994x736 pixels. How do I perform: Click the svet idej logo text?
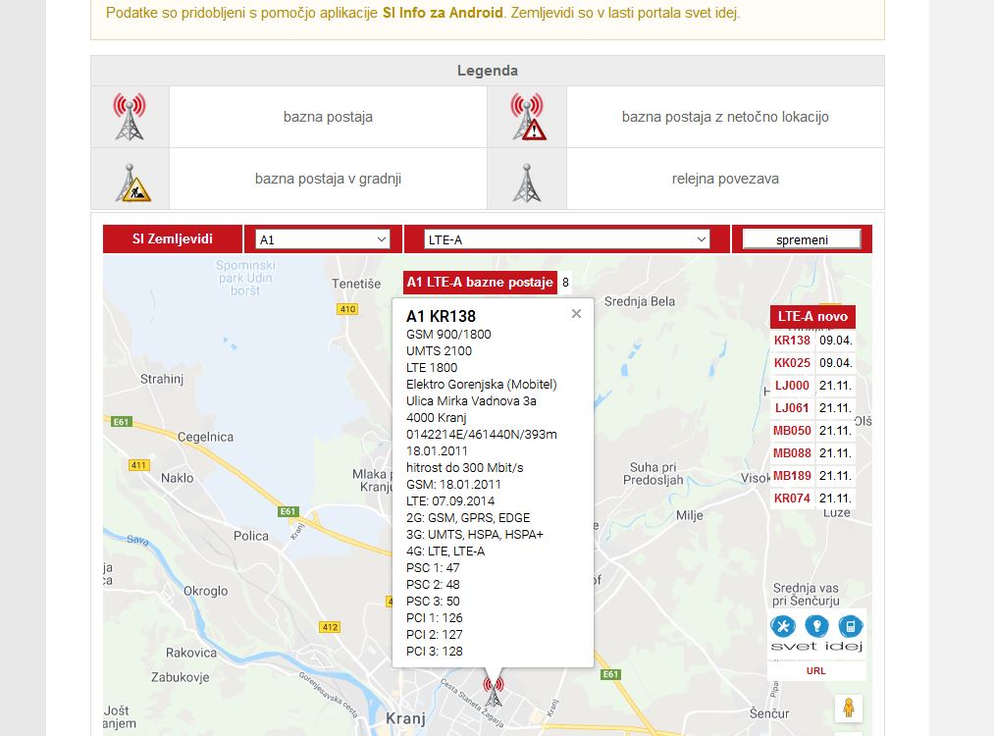(x=816, y=647)
